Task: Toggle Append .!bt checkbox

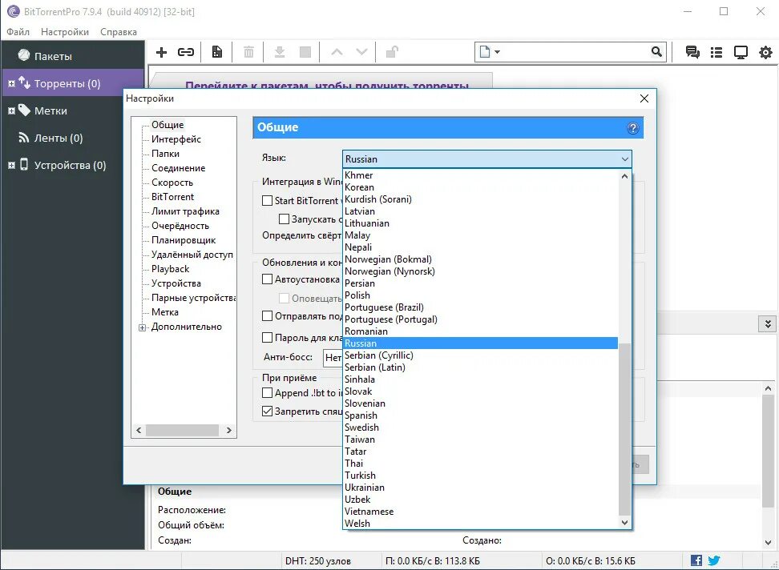Action: (268, 393)
